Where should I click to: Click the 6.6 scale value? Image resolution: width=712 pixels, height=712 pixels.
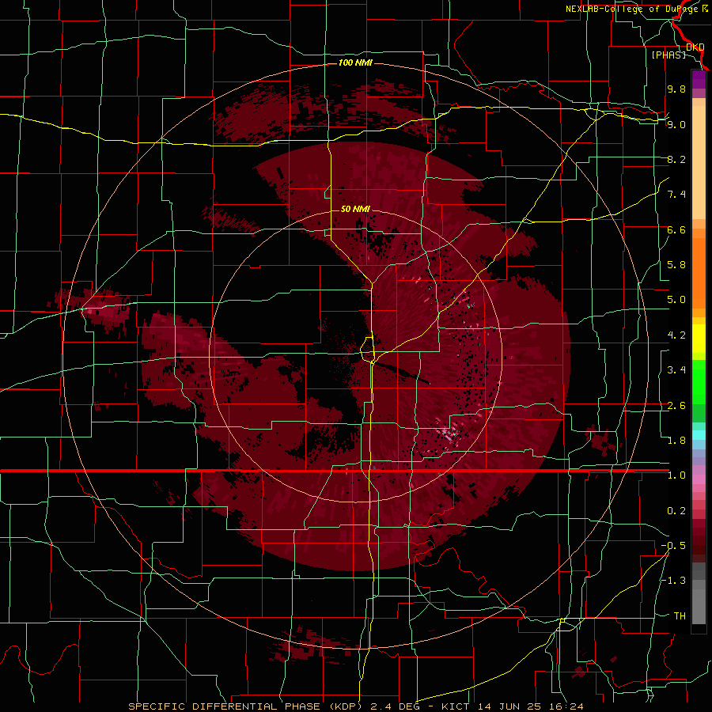pos(676,229)
